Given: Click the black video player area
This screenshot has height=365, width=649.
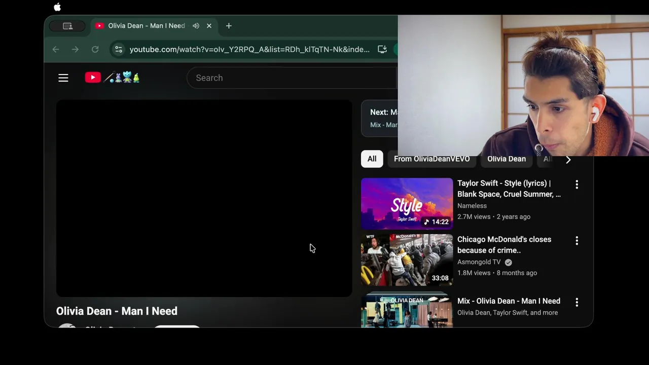Looking at the screenshot, I should [204, 198].
